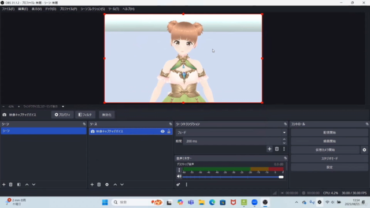Image resolution: width=370 pixels, height=208 pixels.
Task: Open scene filters icon in Scenes dock
Action: coord(19,184)
